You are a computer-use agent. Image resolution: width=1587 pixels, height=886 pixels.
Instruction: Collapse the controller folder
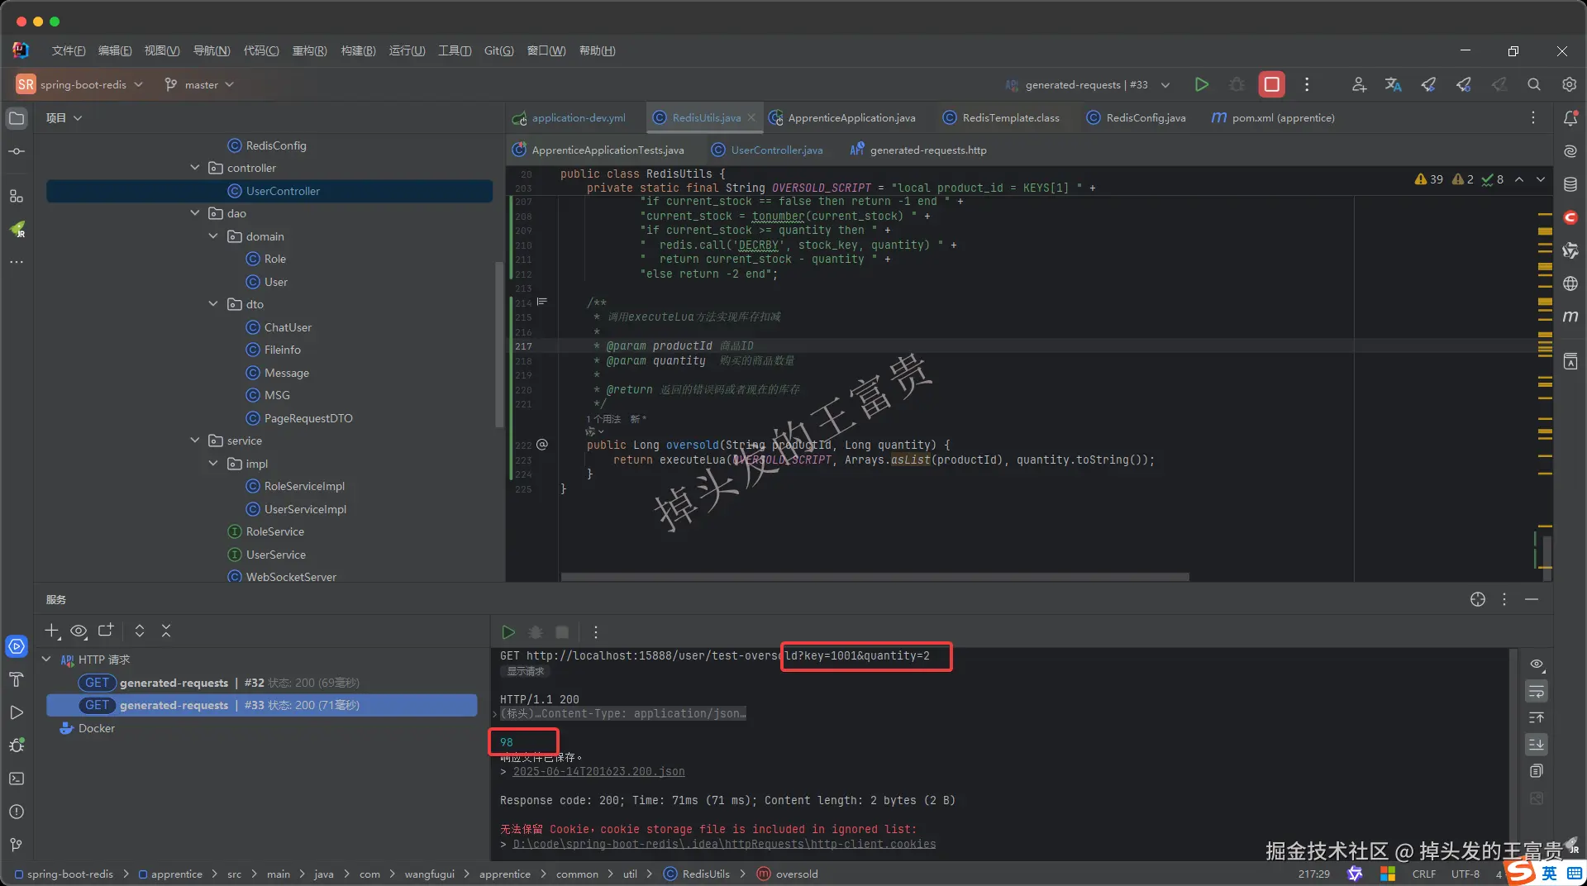(195, 168)
